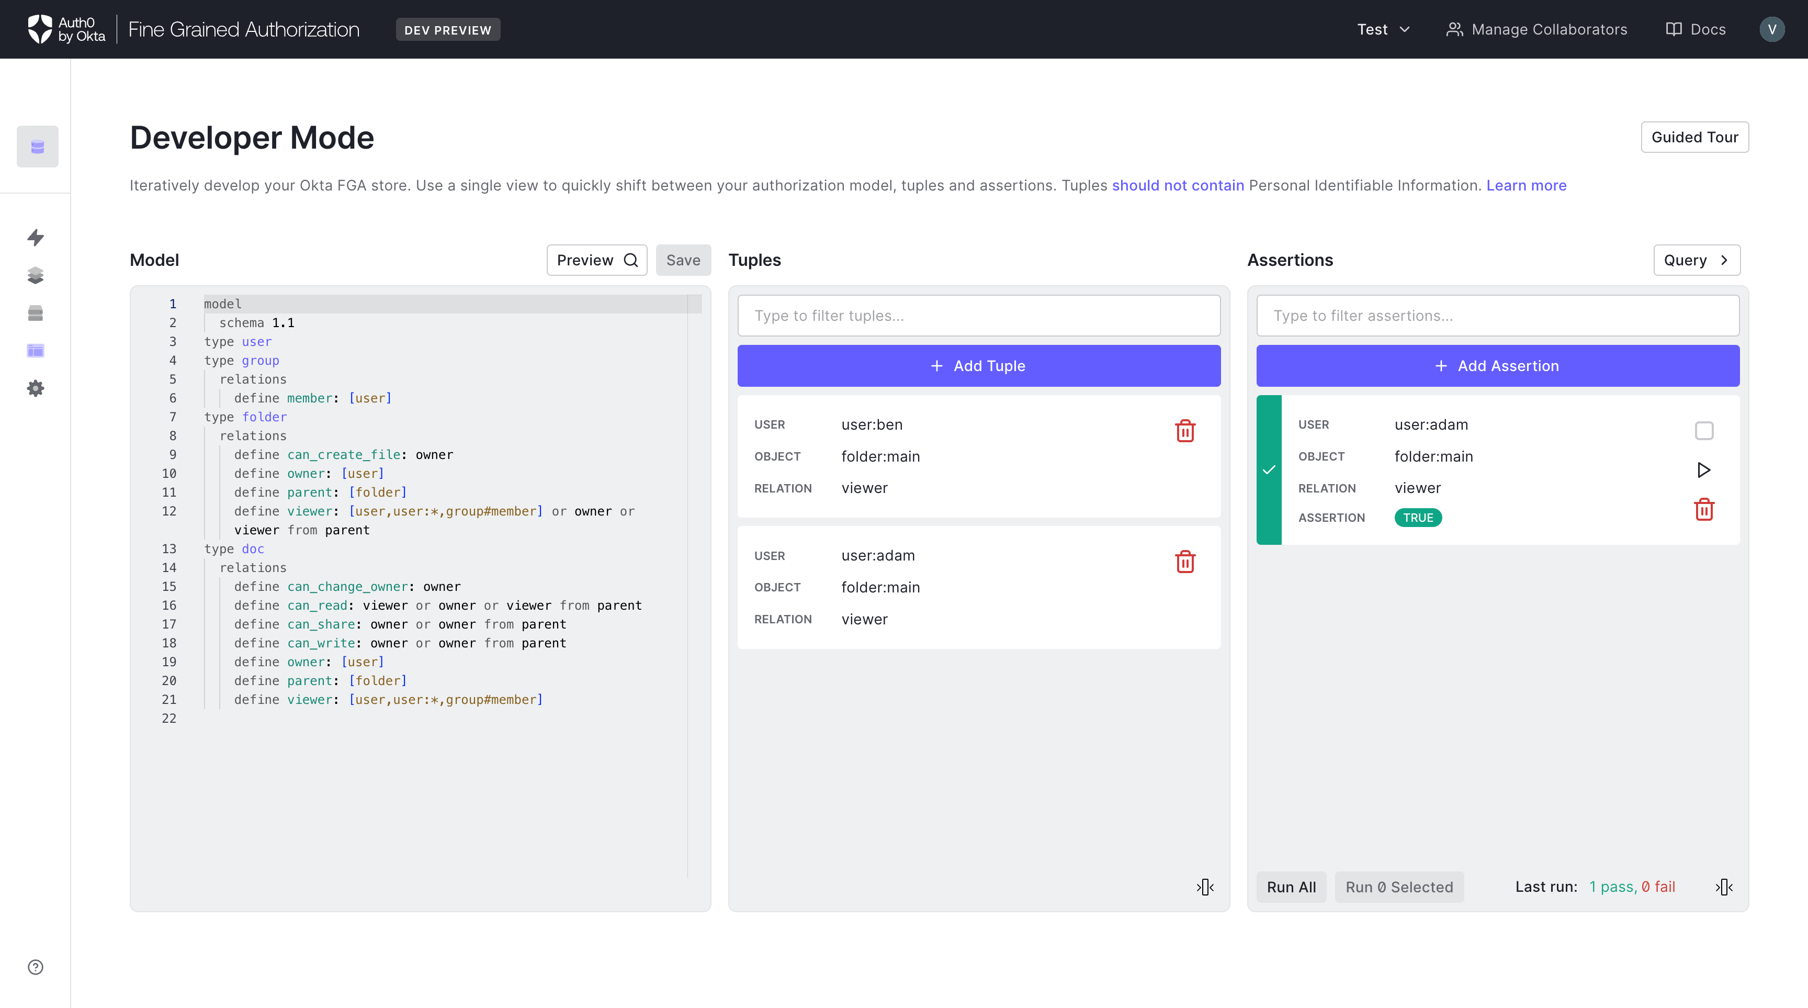Click the magnifier icon in Preview

click(x=630, y=261)
